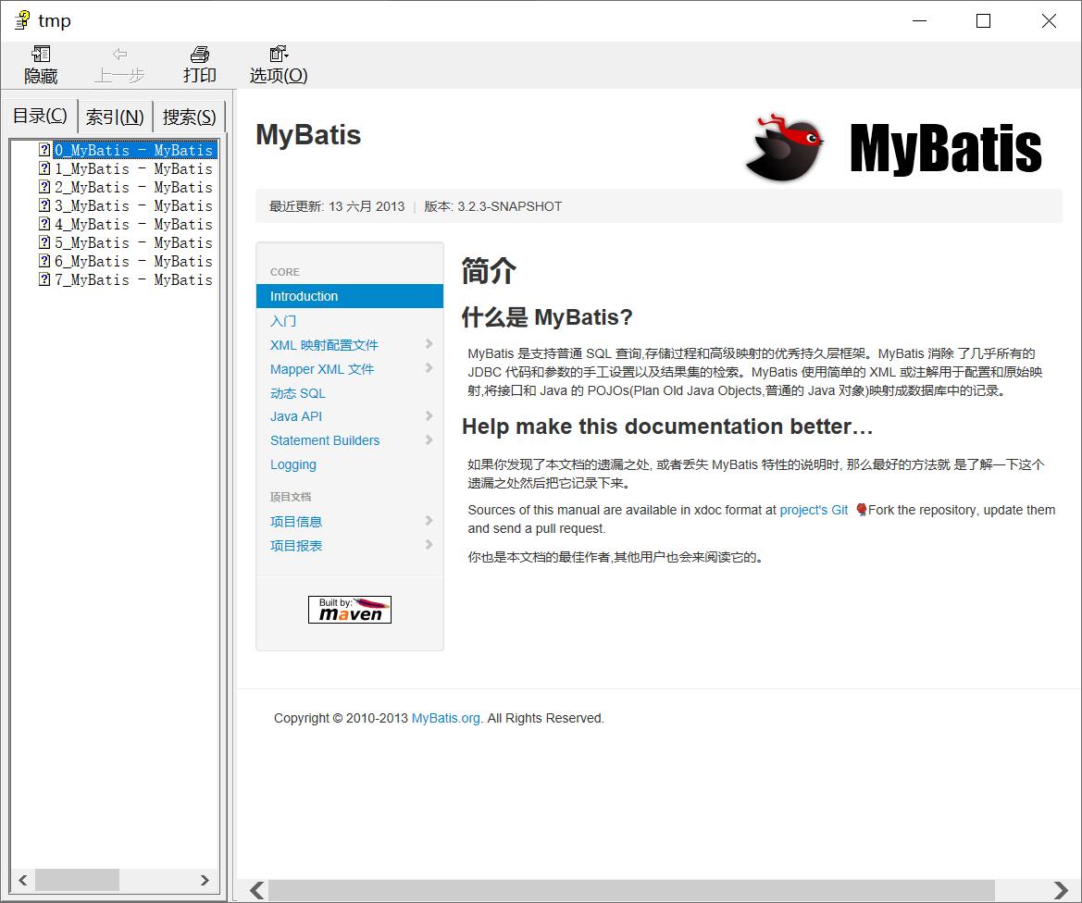Select tree item 0_MyBatis - MyBatis
This screenshot has height=903, width=1082.
(x=134, y=150)
